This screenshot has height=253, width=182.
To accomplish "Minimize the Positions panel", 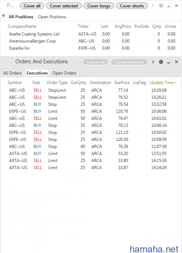I will [x=169, y=6].
